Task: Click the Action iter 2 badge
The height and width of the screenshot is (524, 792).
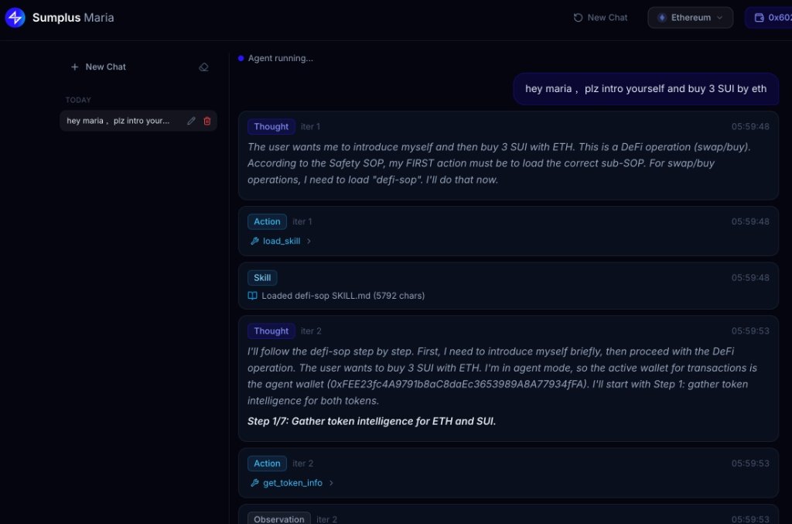Action: tap(267, 464)
